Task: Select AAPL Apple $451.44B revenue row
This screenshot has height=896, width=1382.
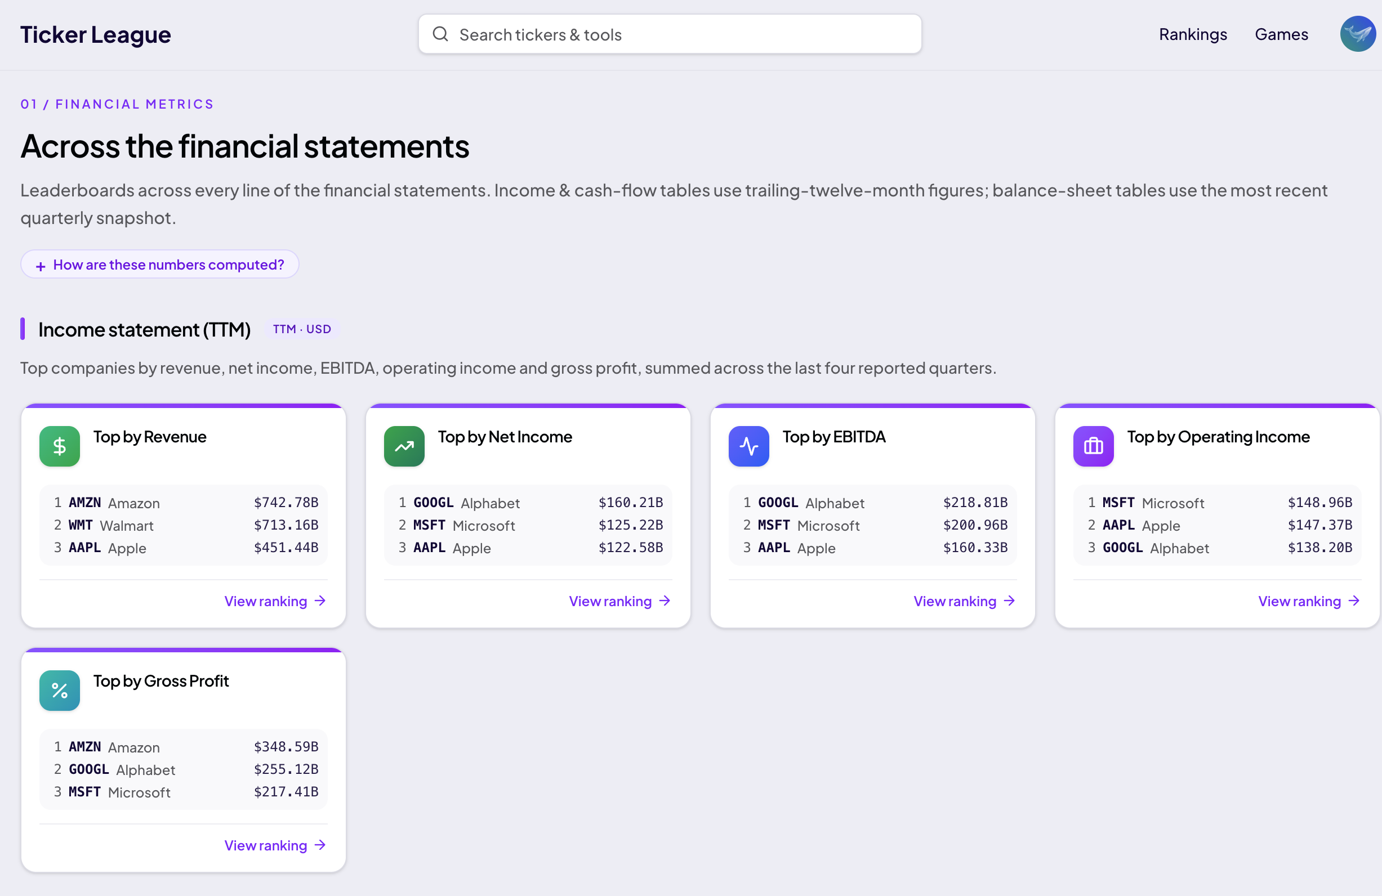Action: click(x=184, y=548)
